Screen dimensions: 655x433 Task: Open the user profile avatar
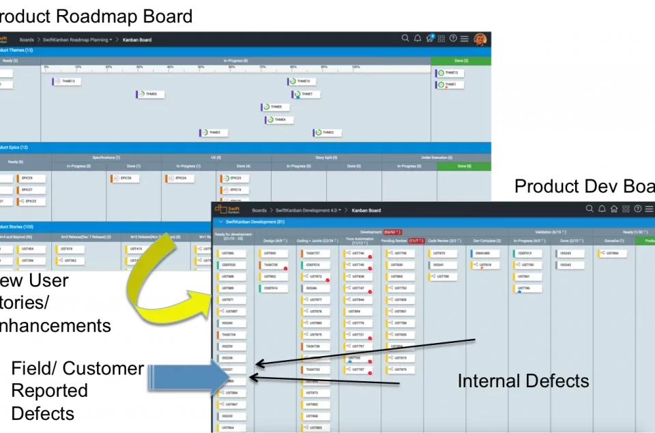pyautogui.click(x=480, y=39)
